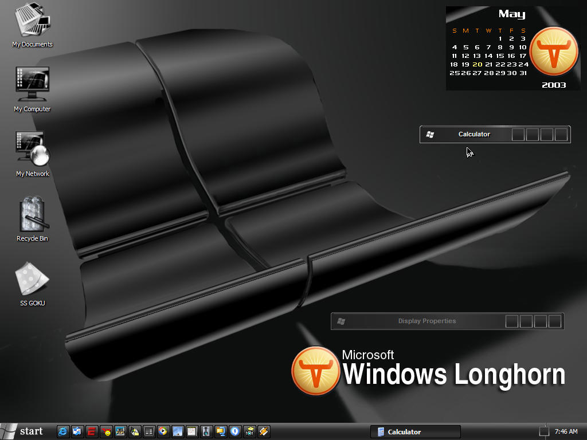Click the 7:46 AM taskbar clock
The image size is (587, 440).
566,431
